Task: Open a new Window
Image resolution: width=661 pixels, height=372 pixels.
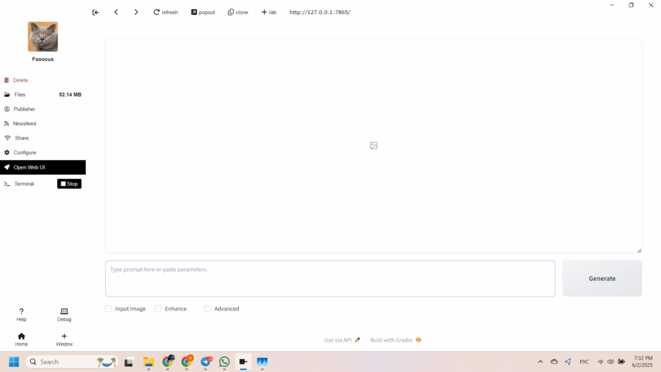Action: 64,340
